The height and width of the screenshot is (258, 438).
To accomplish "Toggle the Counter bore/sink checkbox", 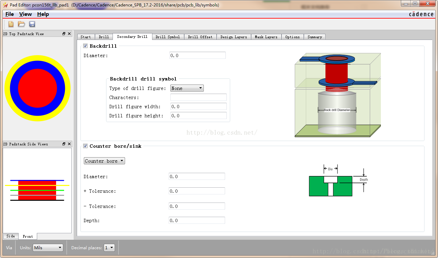I will pyautogui.click(x=86, y=146).
